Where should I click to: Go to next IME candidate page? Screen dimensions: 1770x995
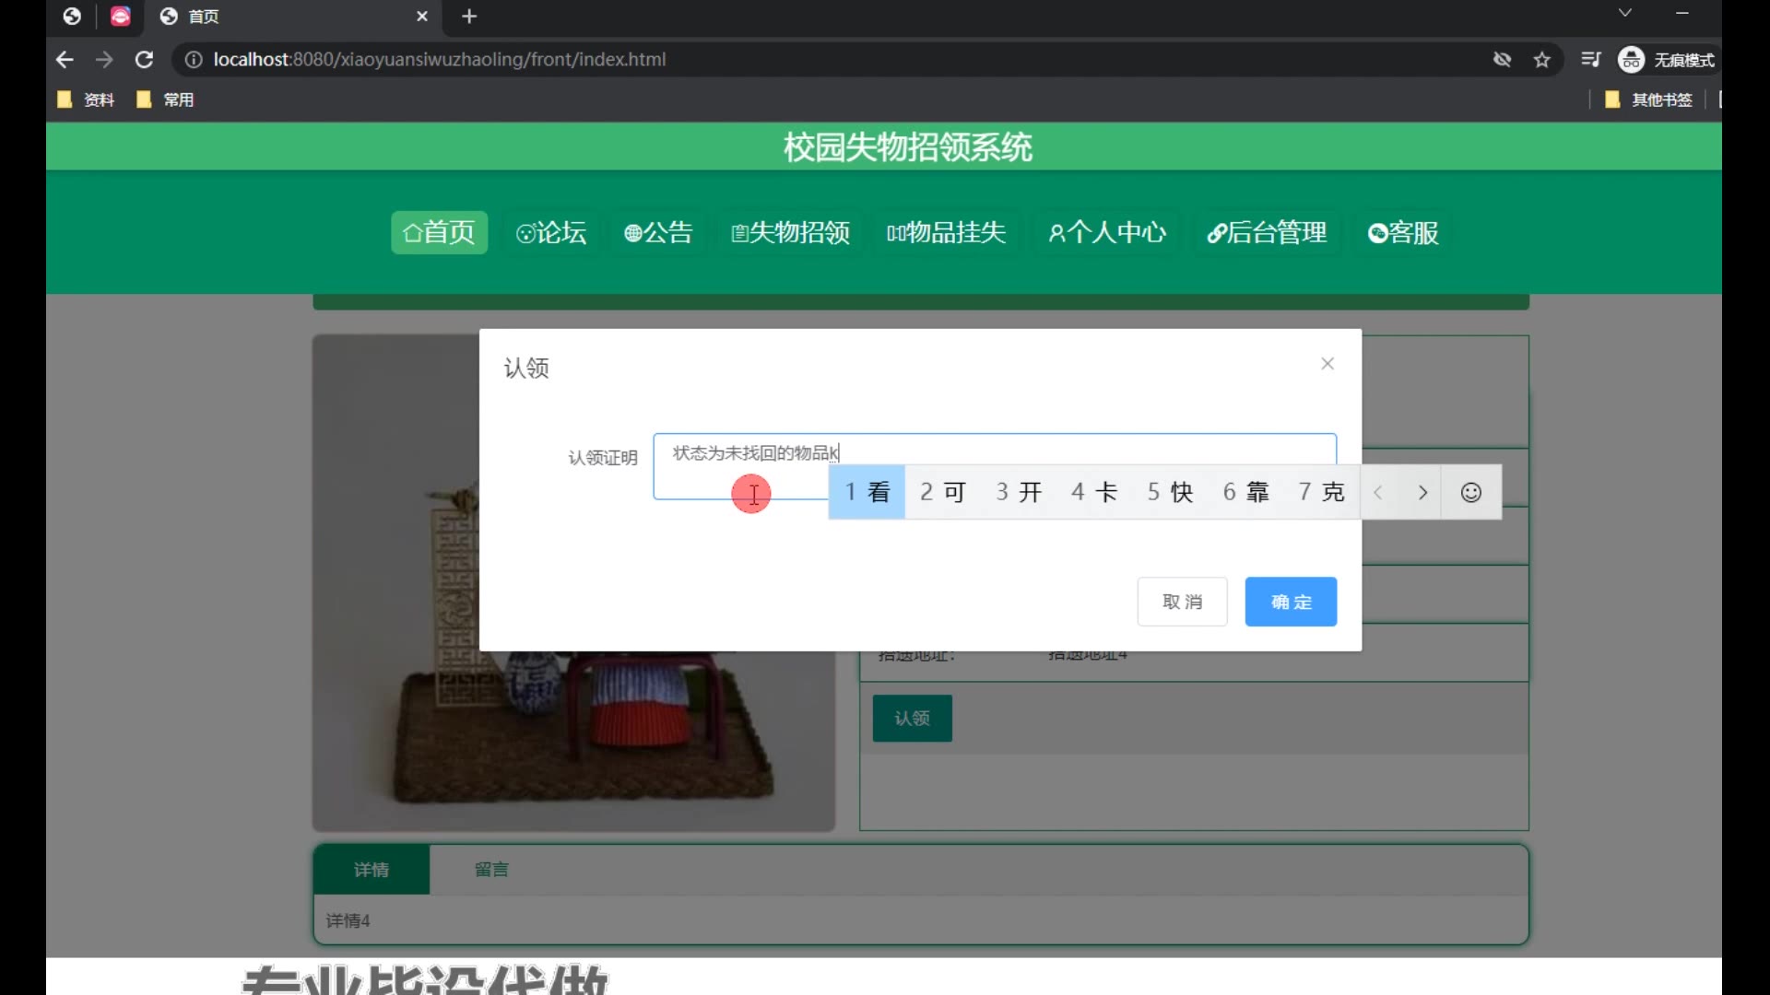(x=1422, y=493)
